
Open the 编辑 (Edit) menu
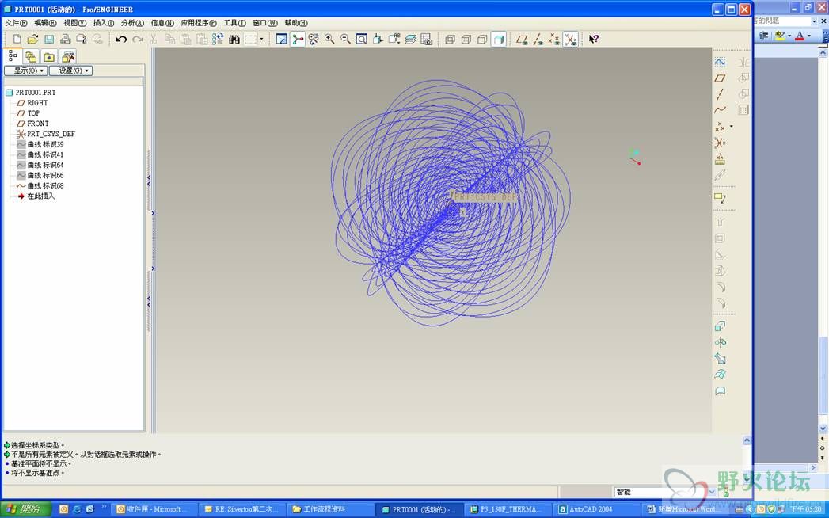pos(45,23)
